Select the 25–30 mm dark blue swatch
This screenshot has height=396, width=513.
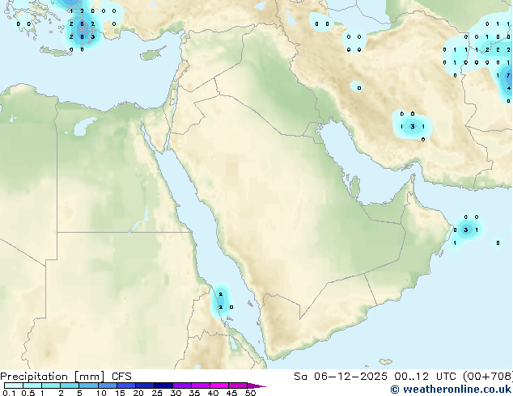tap(163, 385)
